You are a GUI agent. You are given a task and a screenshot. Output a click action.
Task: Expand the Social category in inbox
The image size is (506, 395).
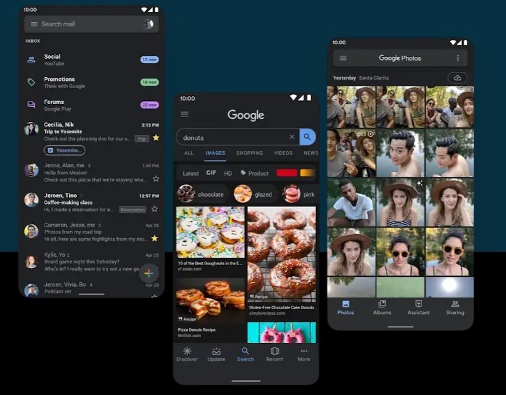[92, 59]
